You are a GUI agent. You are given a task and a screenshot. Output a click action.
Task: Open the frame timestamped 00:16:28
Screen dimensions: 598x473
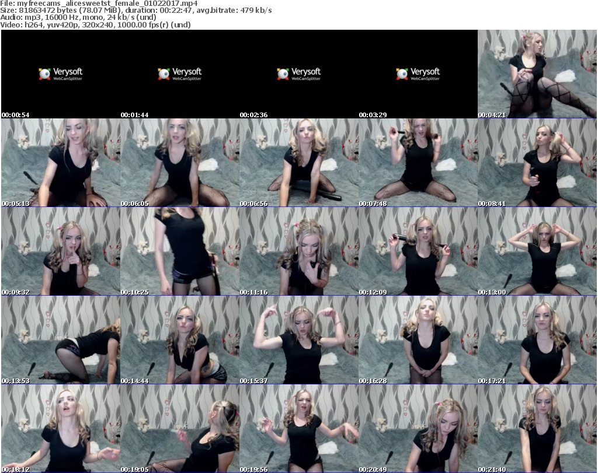[418, 340]
